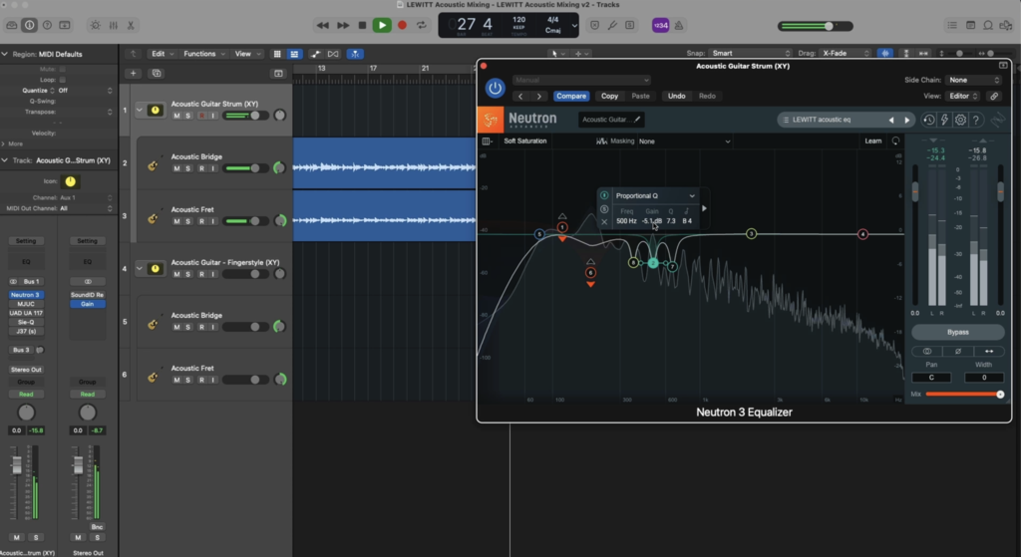Go to next Neutron preset arrow
Image resolution: width=1021 pixels, height=557 pixels.
907,120
